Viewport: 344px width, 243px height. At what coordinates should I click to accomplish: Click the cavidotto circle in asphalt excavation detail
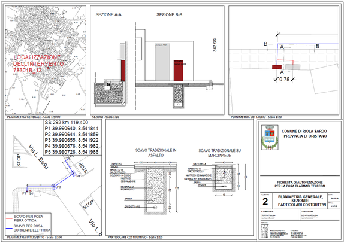click(155, 208)
